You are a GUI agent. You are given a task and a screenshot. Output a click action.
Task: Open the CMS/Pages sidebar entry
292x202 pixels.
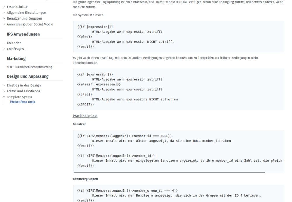[x=15, y=49]
